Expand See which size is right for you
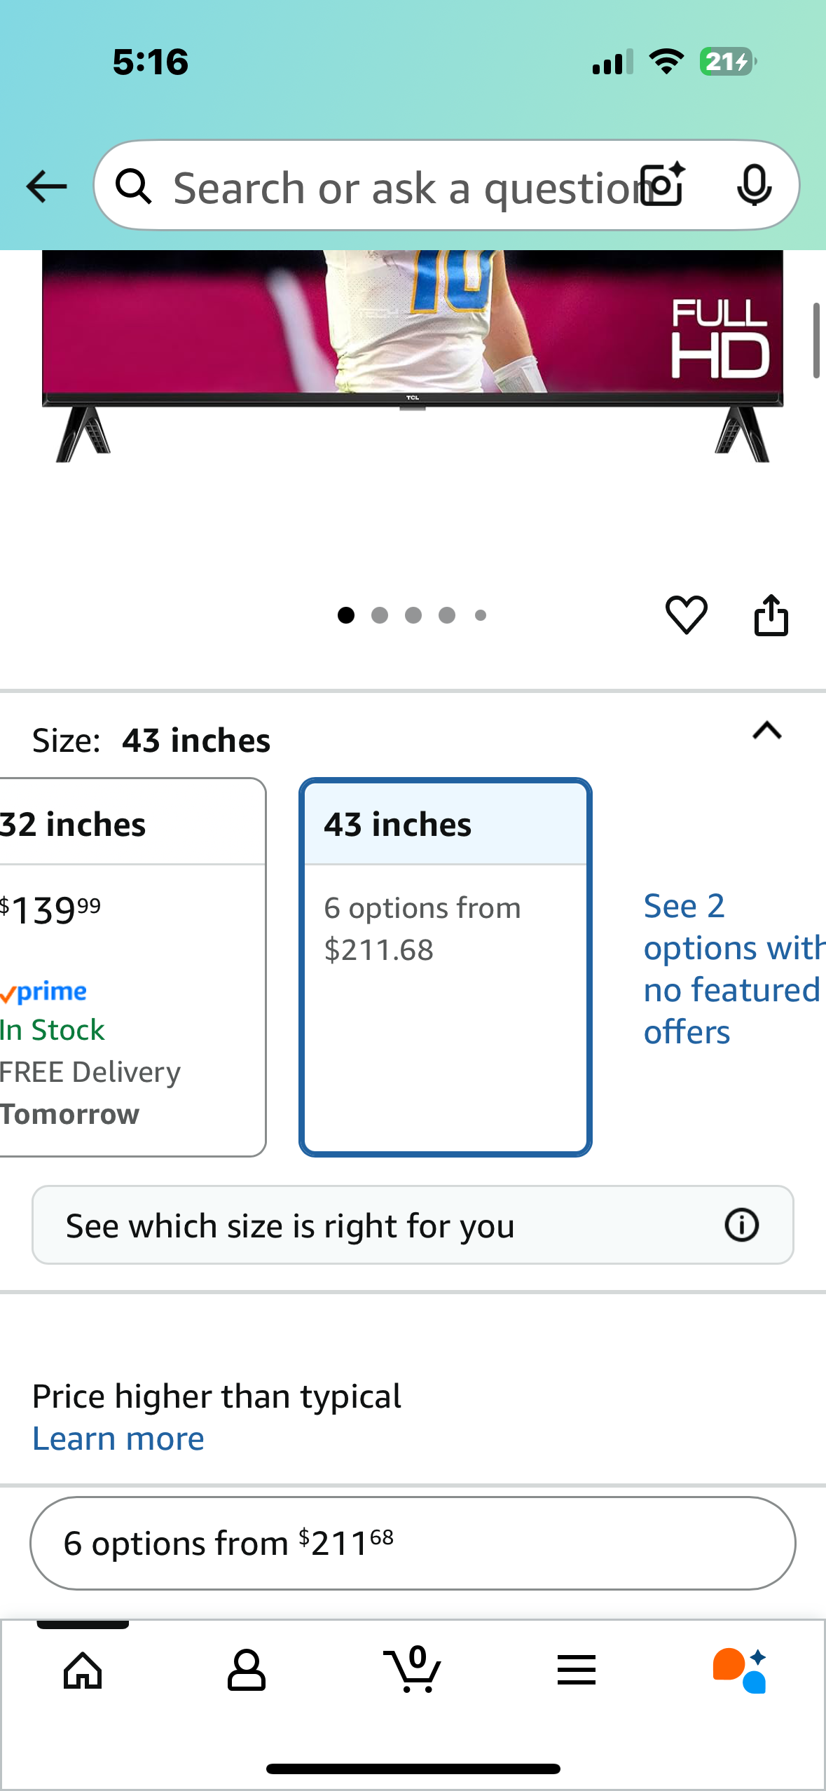The height and width of the screenshot is (1791, 826). coord(378,1225)
